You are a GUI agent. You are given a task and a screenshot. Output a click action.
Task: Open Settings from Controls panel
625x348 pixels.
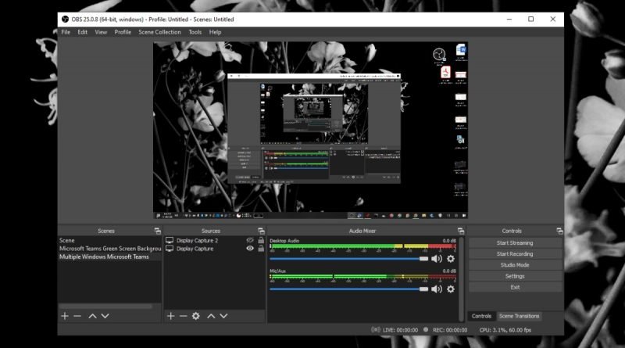click(515, 276)
